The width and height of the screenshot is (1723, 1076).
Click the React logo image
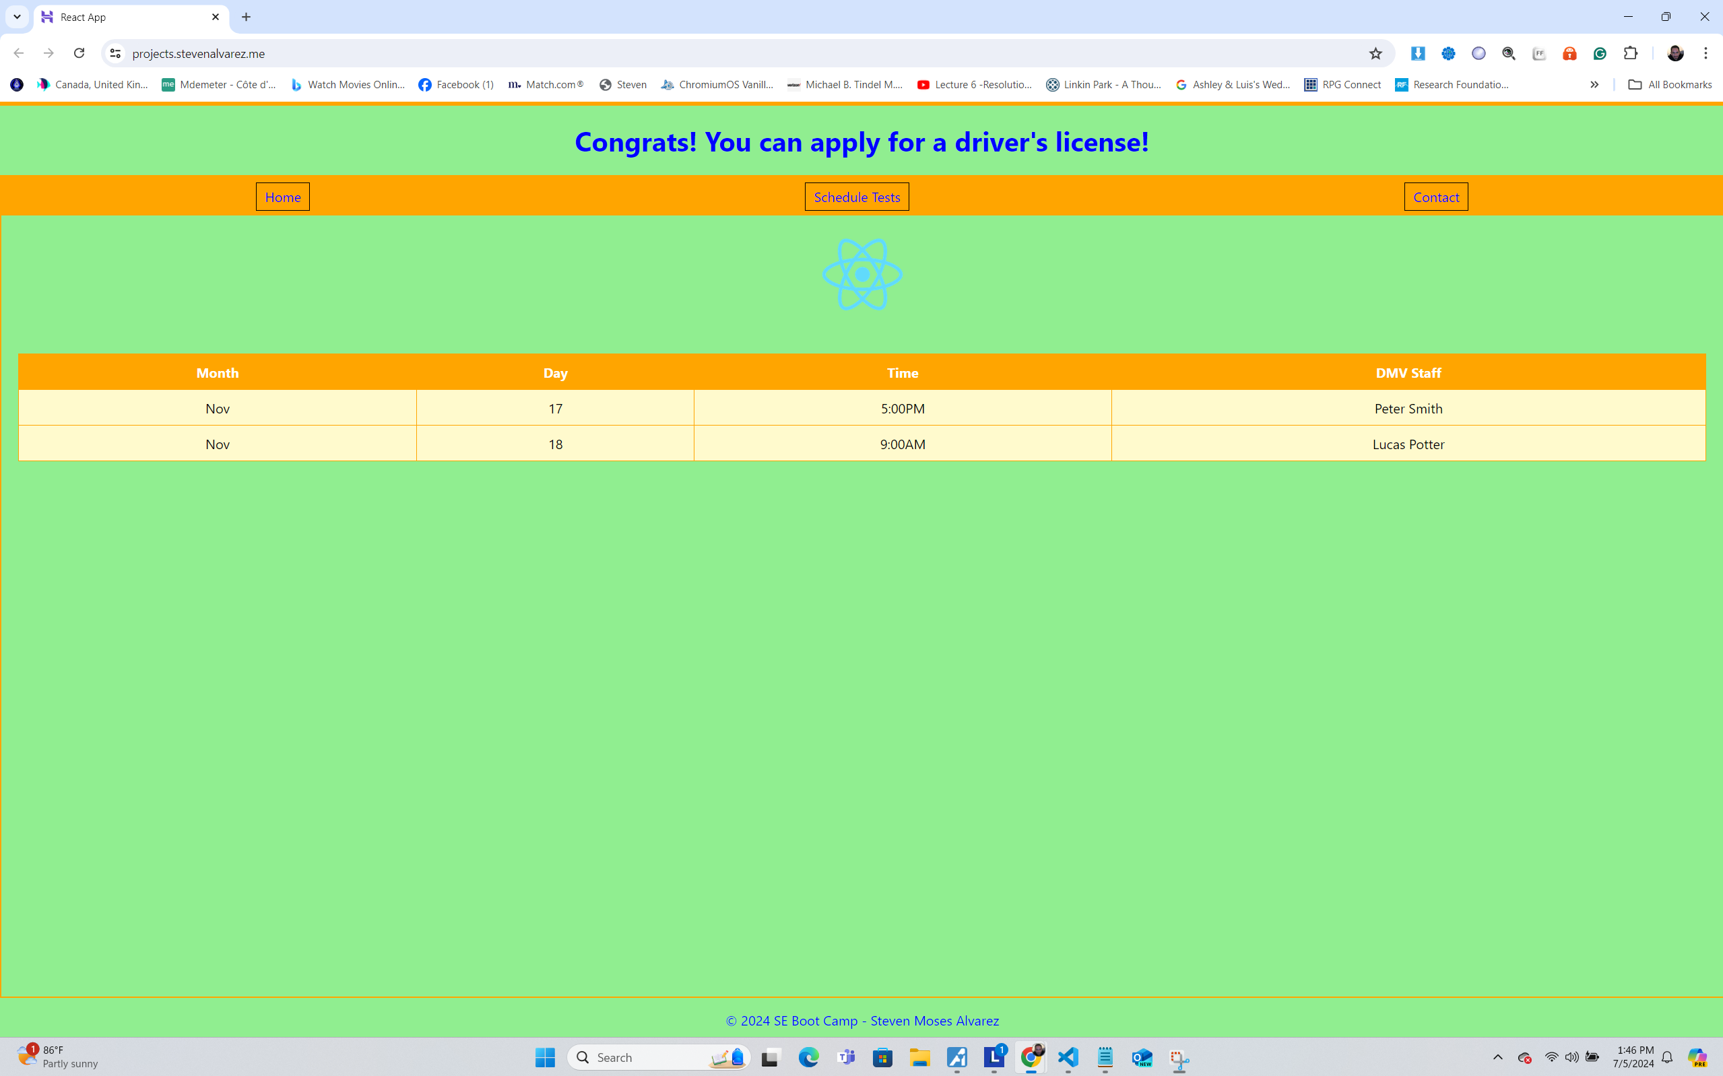(x=862, y=275)
